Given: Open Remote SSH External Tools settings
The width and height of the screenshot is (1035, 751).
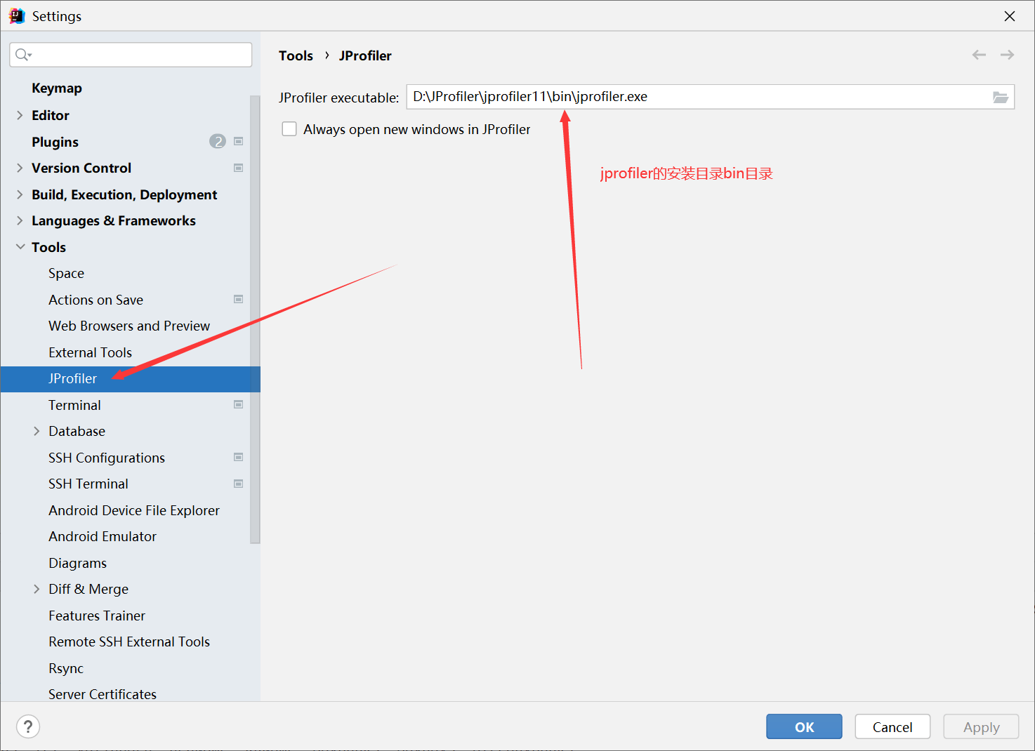Looking at the screenshot, I should [x=129, y=642].
